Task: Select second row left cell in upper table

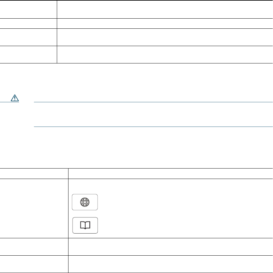Action: point(28,23)
